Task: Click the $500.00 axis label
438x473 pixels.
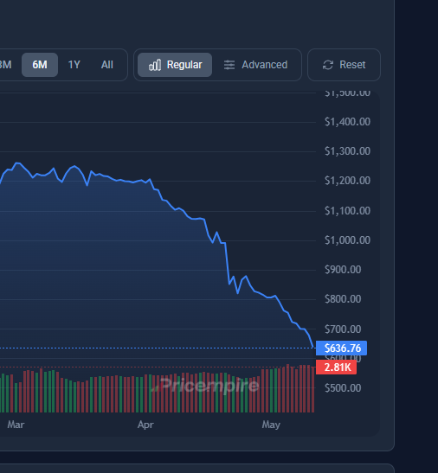Action: pyautogui.click(x=343, y=388)
